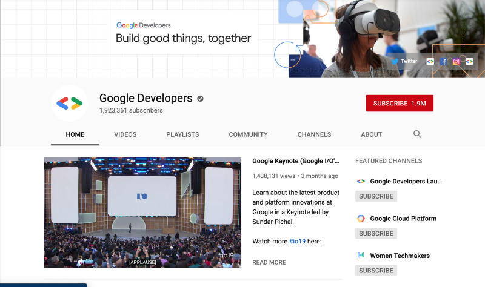
Task: Play the Google I/O keynote video thumbnail
Action: (x=142, y=213)
